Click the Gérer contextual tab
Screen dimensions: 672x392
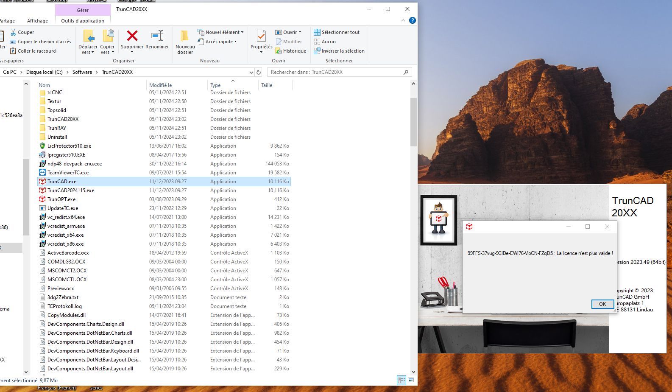point(83,10)
